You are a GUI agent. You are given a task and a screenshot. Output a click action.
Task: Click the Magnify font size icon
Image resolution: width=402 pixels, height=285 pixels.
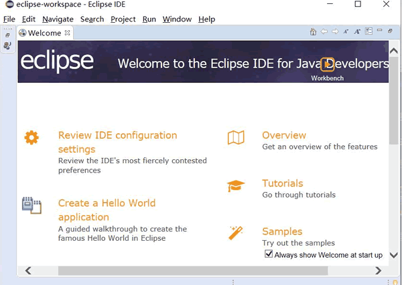tap(357, 31)
